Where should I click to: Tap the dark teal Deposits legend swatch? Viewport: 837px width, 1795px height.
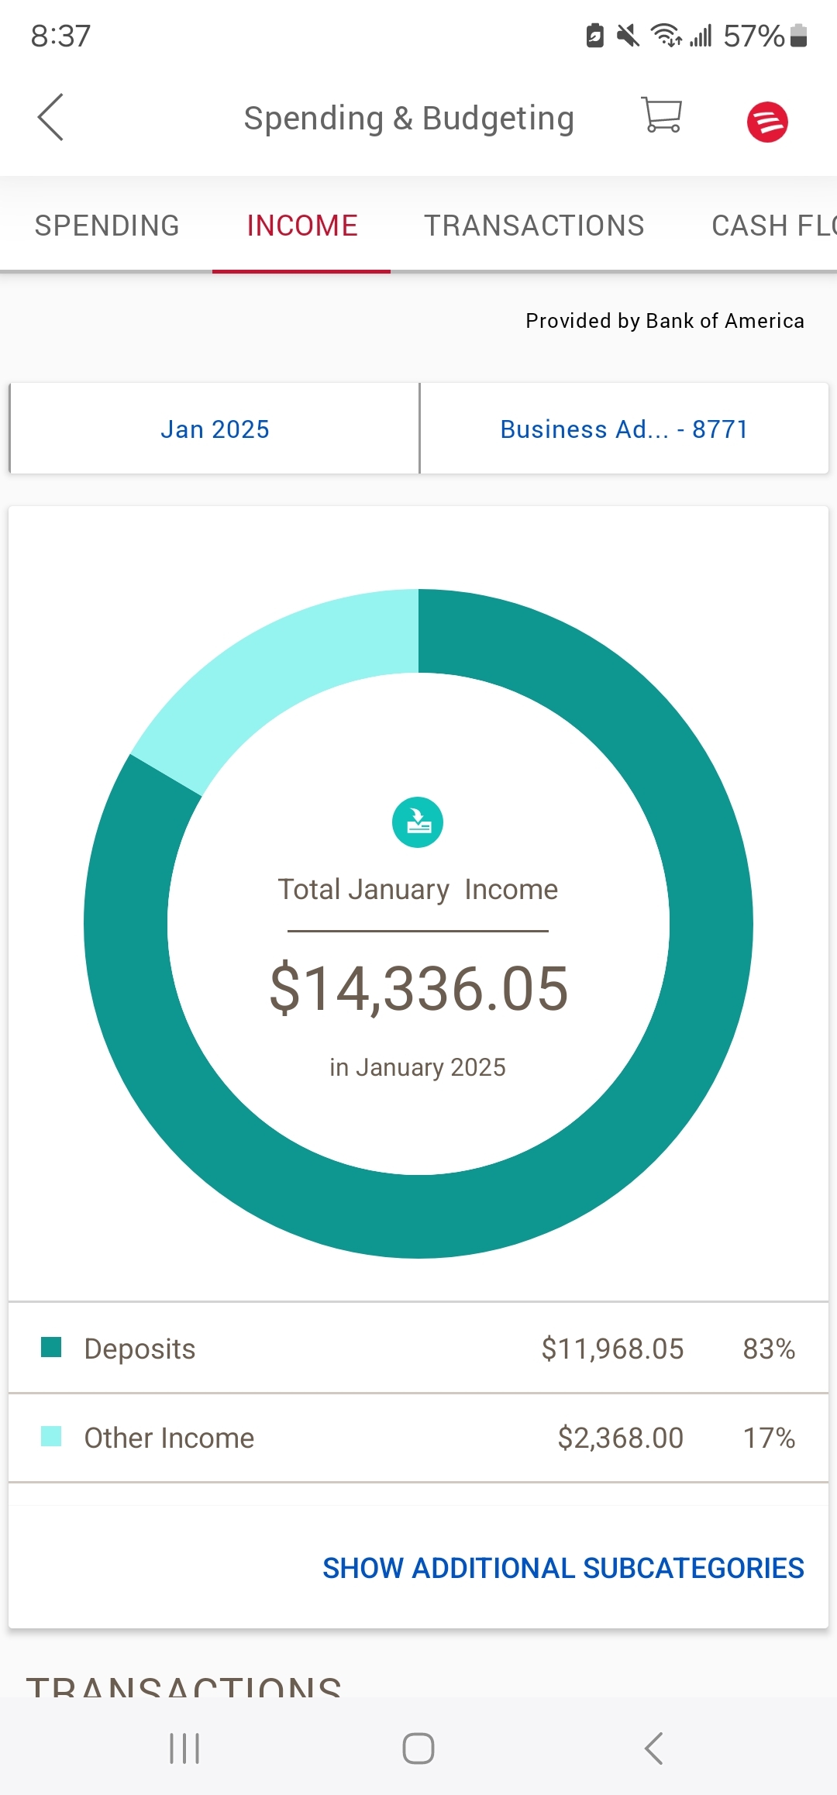point(51,1347)
